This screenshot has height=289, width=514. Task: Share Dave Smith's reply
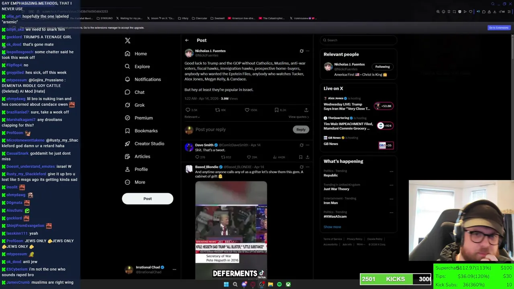coord(308,157)
